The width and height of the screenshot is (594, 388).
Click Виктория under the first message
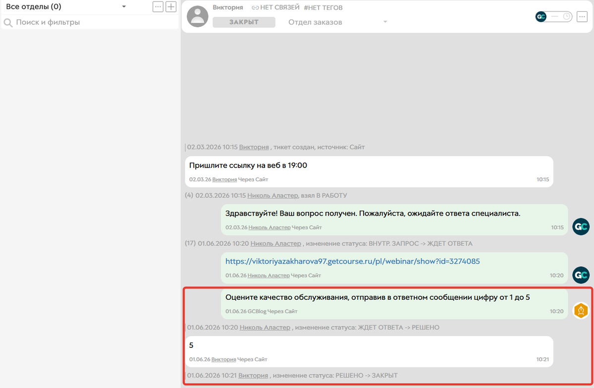coord(224,179)
